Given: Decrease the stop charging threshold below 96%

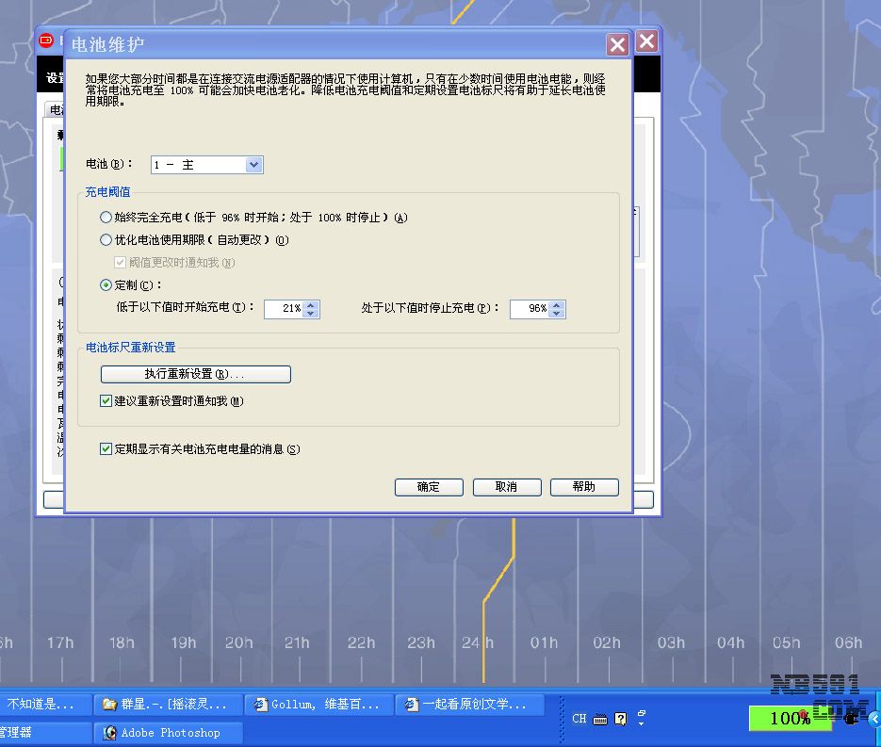Looking at the screenshot, I should [558, 313].
